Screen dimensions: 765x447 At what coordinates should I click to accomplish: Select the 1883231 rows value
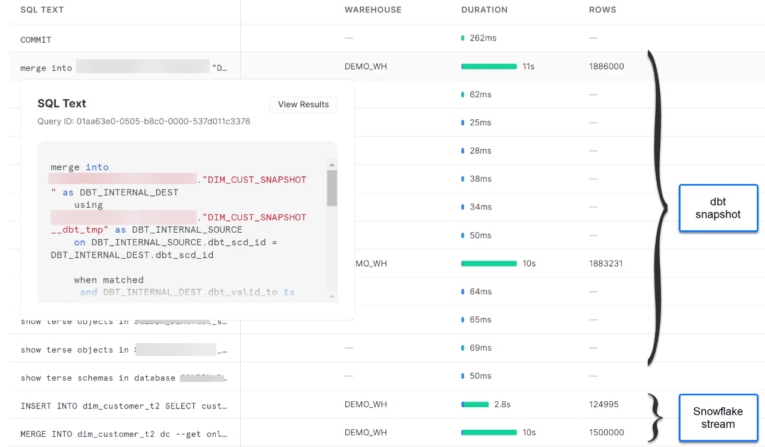606,264
